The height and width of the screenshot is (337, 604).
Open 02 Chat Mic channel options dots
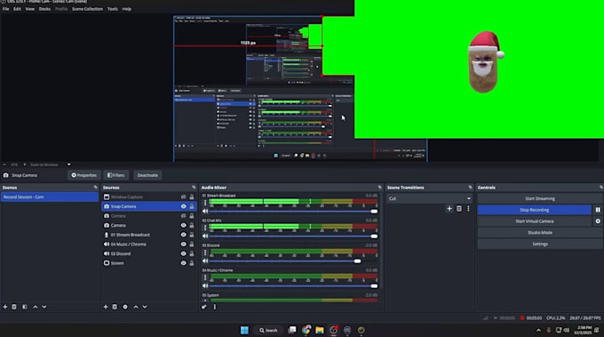(205, 228)
